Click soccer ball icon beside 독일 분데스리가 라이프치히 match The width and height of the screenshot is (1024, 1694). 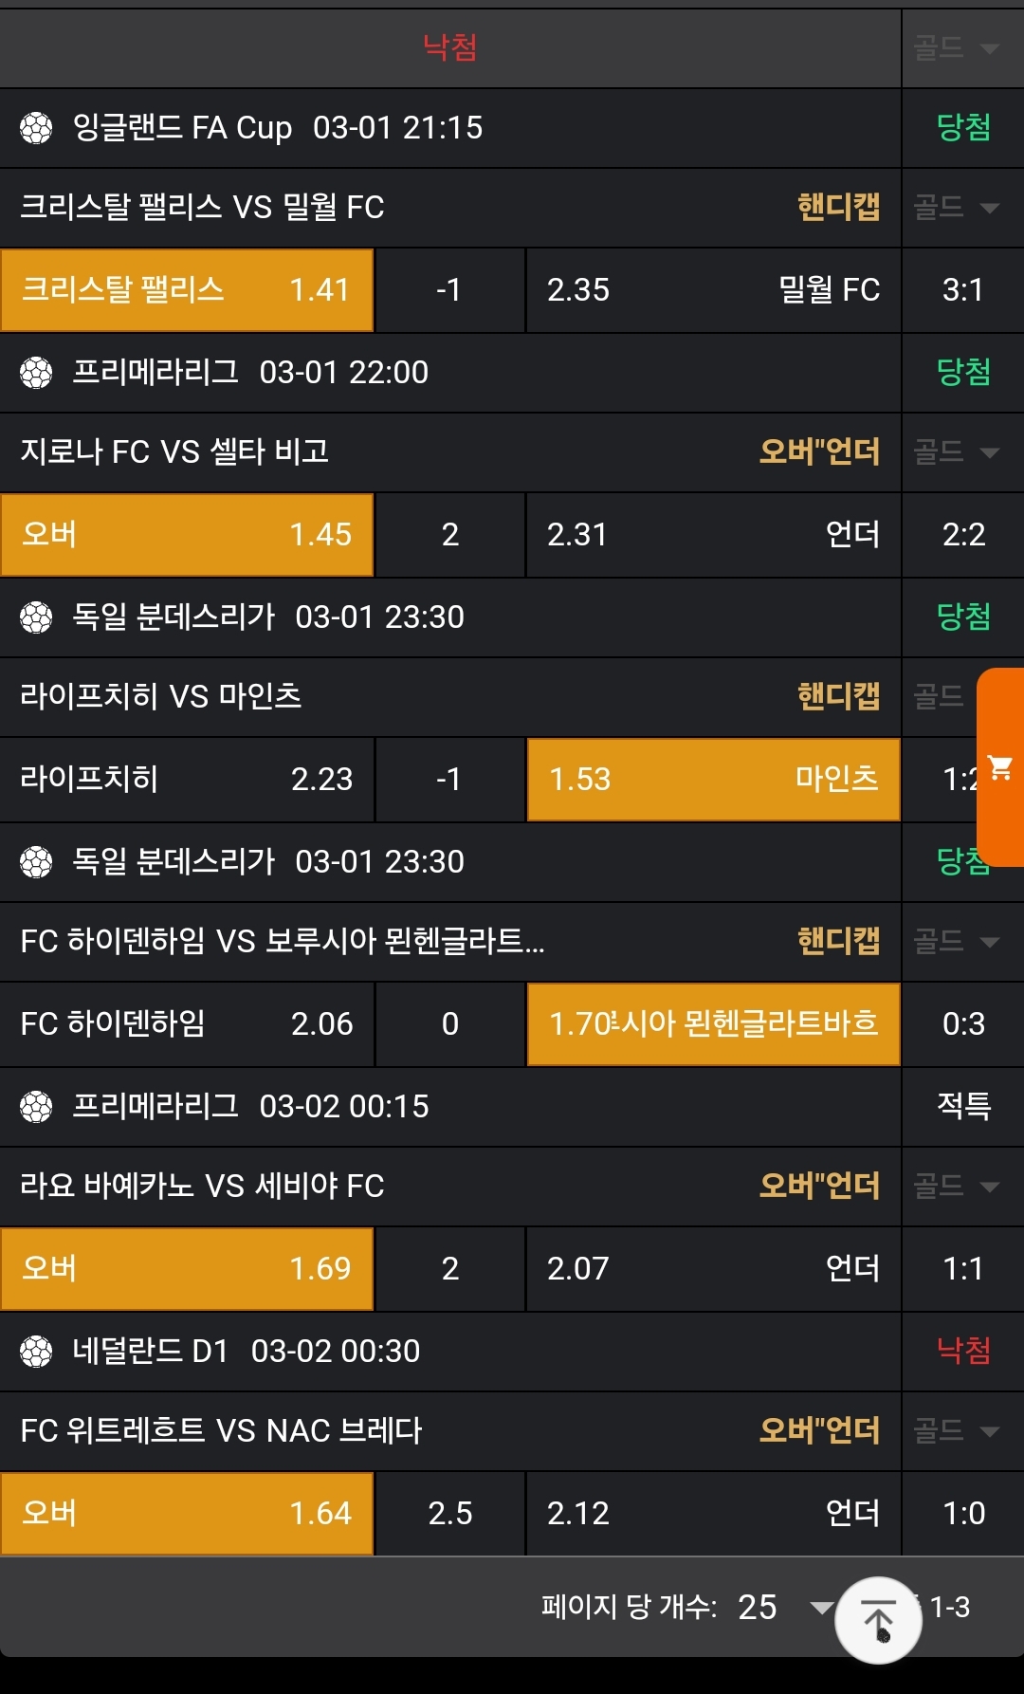pyautogui.click(x=36, y=617)
